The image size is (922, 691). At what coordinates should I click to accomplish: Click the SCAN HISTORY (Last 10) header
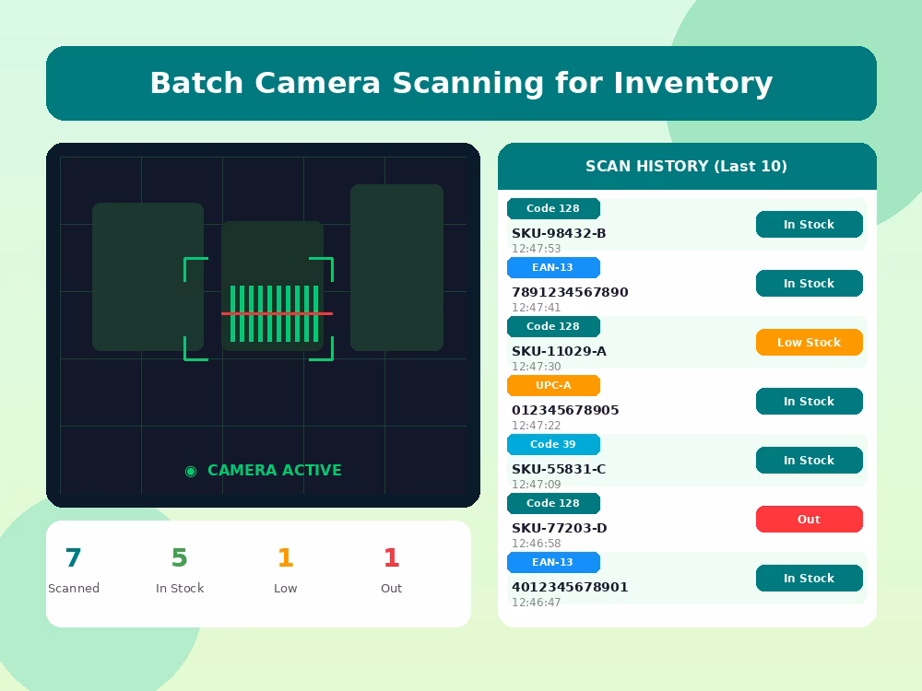click(x=686, y=166)
